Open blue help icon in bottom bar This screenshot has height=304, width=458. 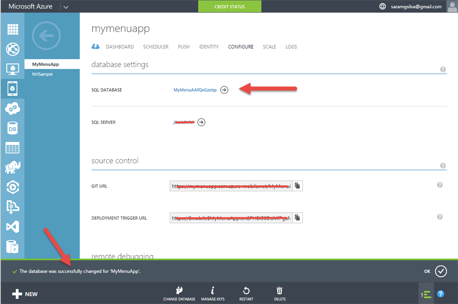point(441,294)
